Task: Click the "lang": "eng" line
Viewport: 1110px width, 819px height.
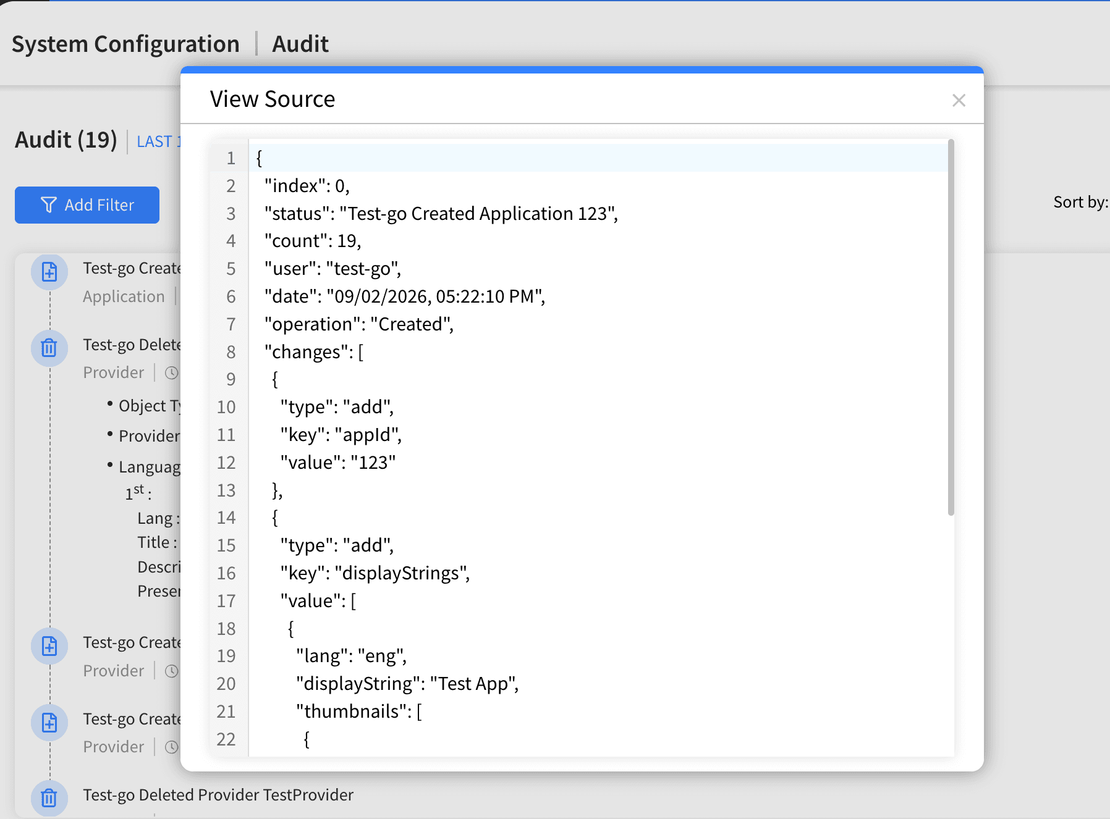Action: [352, 656]
